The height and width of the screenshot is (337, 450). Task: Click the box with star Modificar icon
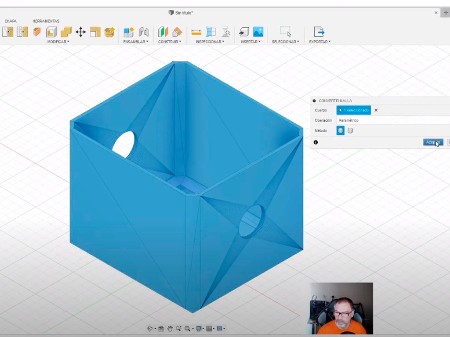(109, 32)
